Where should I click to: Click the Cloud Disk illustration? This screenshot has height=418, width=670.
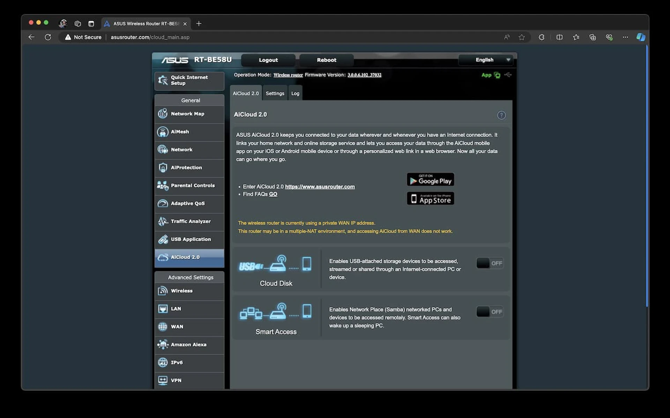(x=275, y=264)
